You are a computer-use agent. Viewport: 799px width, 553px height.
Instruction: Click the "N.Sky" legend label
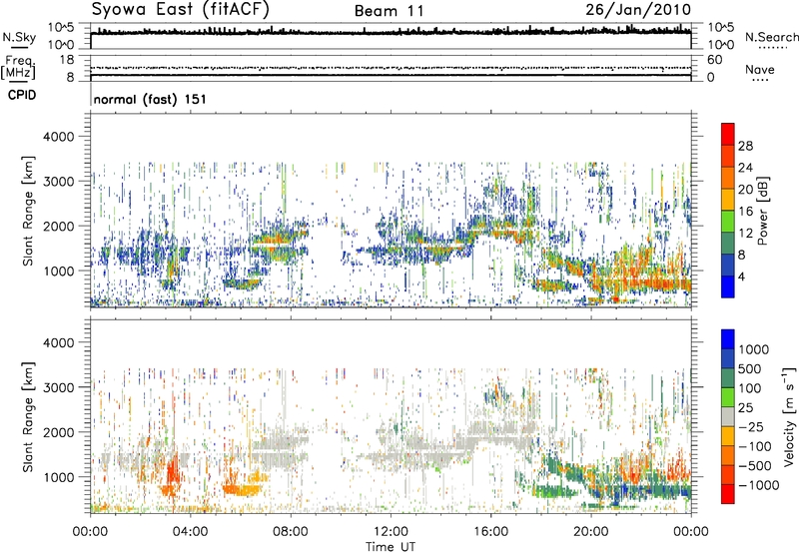[x=19, y=37]
